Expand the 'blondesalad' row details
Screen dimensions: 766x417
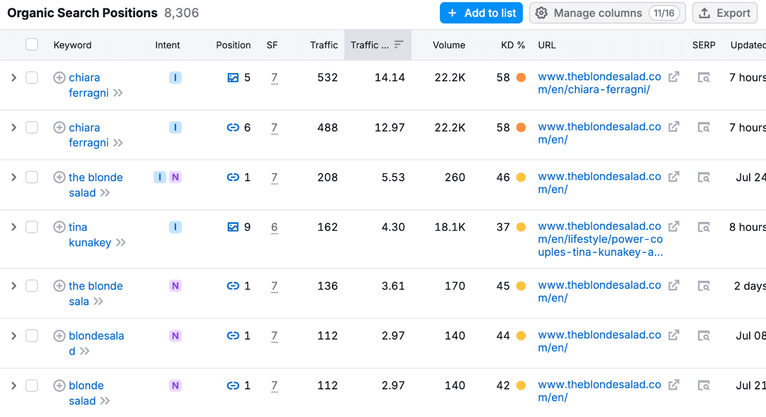tap(14, 336)
